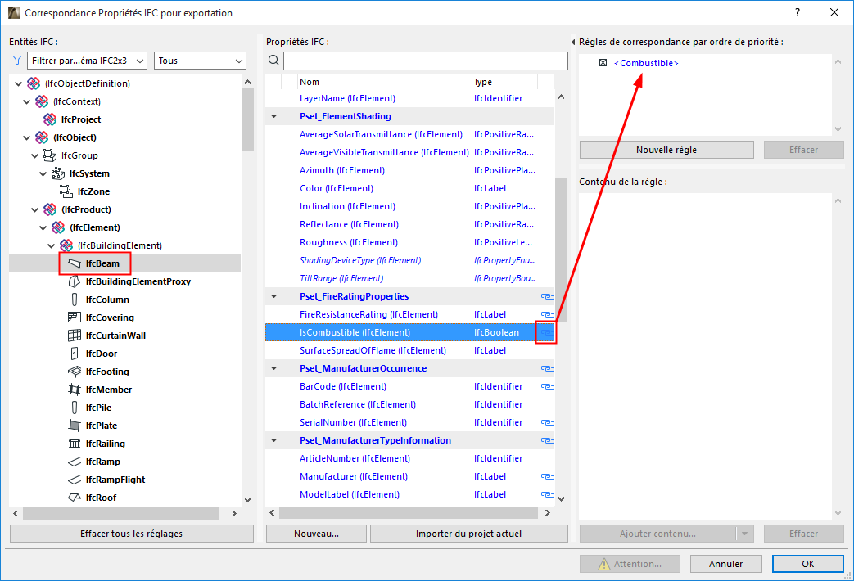Select the Color (IfcElement) property
Screen dimensions: 854x581
pyautogui.click(x=409, y=188)
